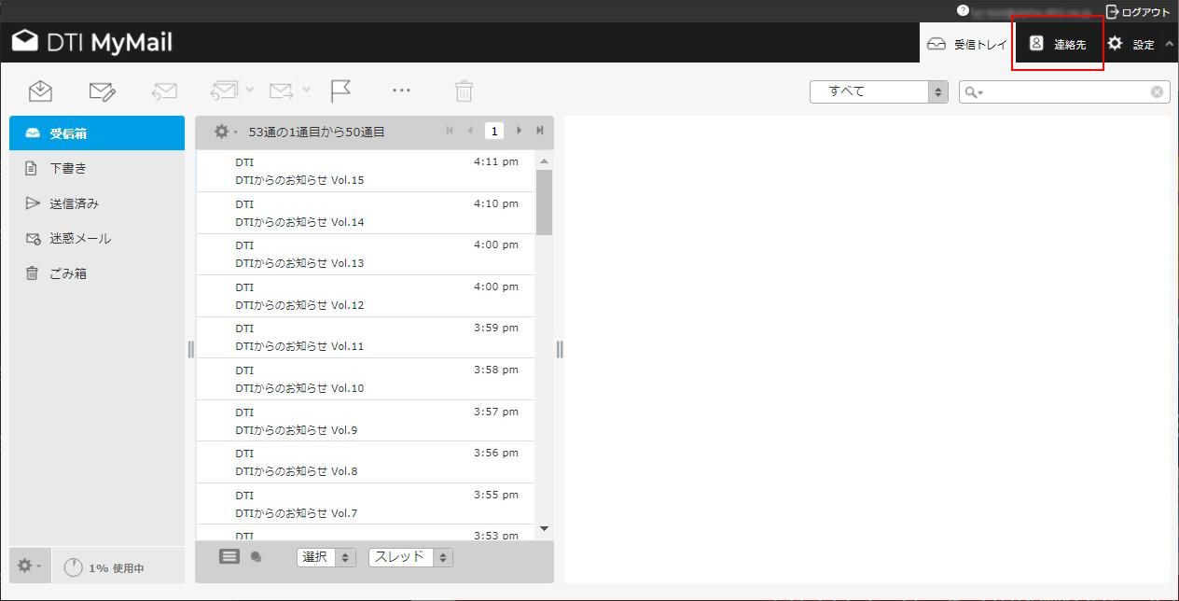Viewport: 1179px width, 601px height.
Task: Switch to the 連絡先 tab
Action: click(1058, 44)
